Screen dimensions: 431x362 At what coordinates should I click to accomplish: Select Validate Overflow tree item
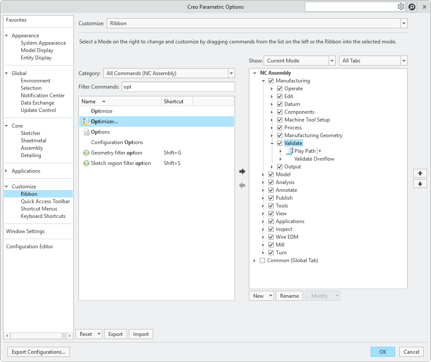(314, 159)
